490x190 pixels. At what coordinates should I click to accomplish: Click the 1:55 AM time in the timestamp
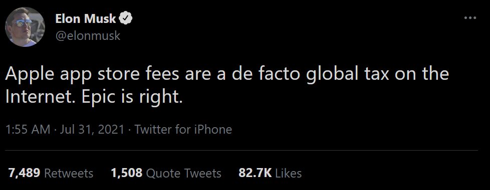coord(28,129)
